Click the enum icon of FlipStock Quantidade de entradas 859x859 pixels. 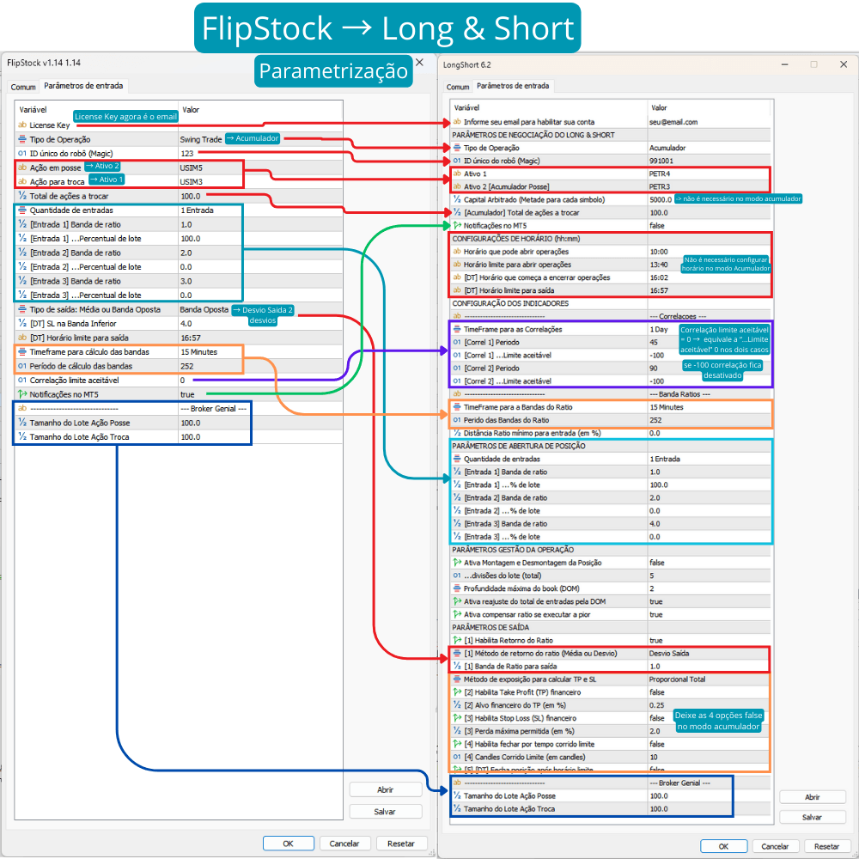(x=22, y=210)
